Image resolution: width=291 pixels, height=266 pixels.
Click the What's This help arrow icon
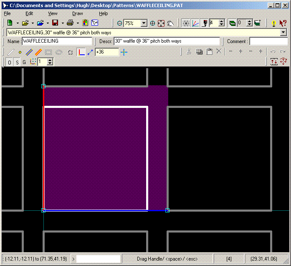283,23
